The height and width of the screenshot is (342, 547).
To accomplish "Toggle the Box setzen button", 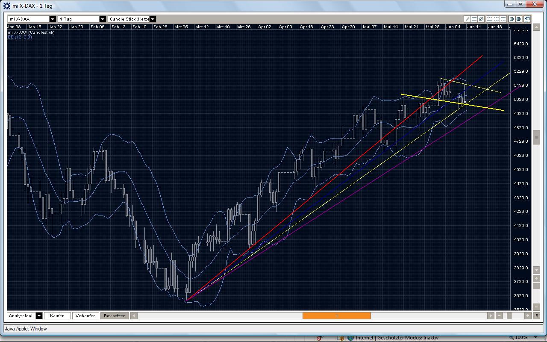I will [115, 315].
